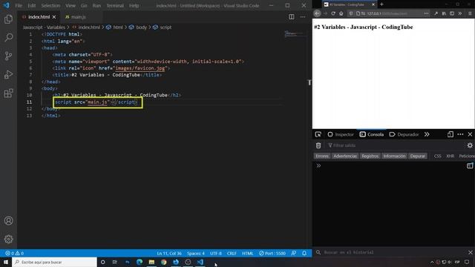Click the 'Ln 11, Col 36' status entry
Image resolution: width=475 pixels, height=267 pixels.
click(169, 253)
